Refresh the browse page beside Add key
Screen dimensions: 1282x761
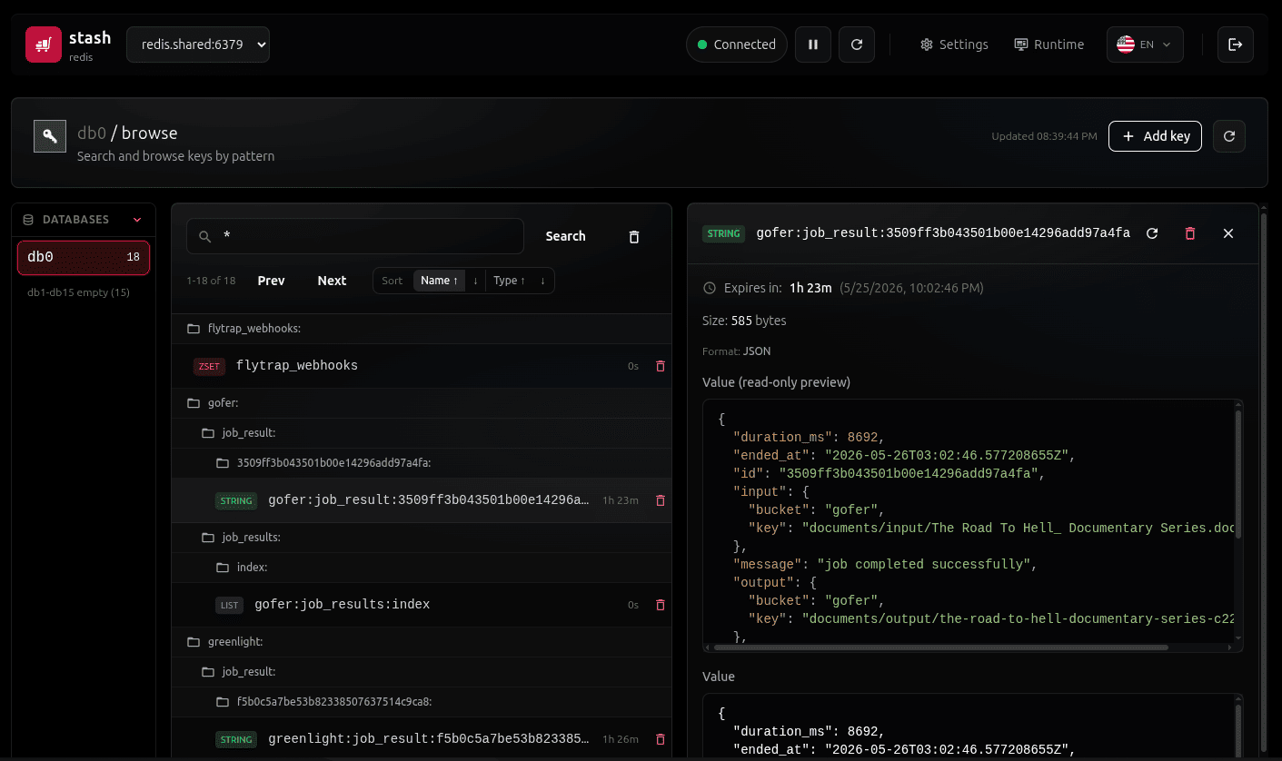point(1229,136)
